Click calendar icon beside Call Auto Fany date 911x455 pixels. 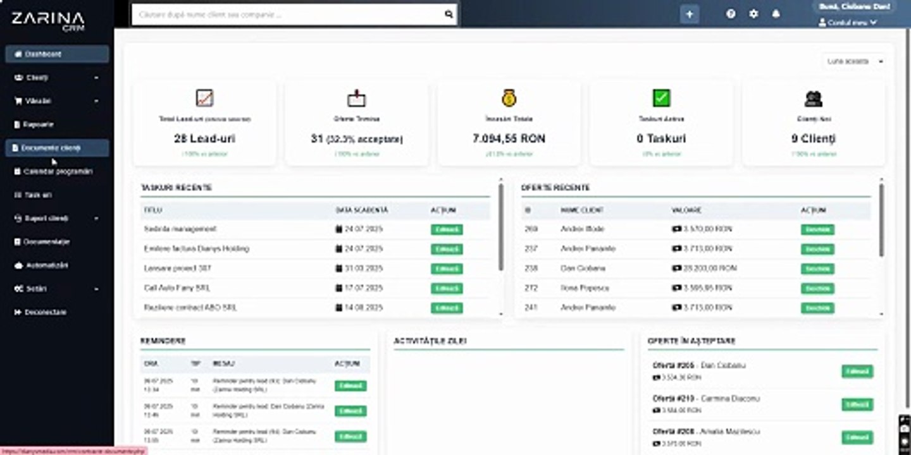(338, 288)
